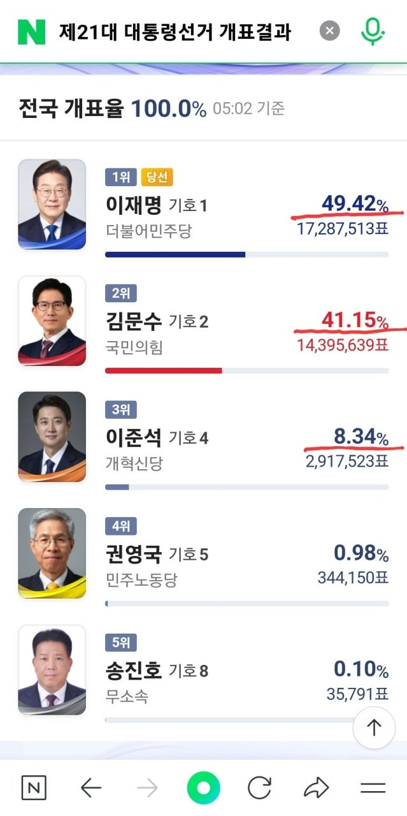Go back with the left arrow
Screen dimensions: 407x816
coord(91,789)
